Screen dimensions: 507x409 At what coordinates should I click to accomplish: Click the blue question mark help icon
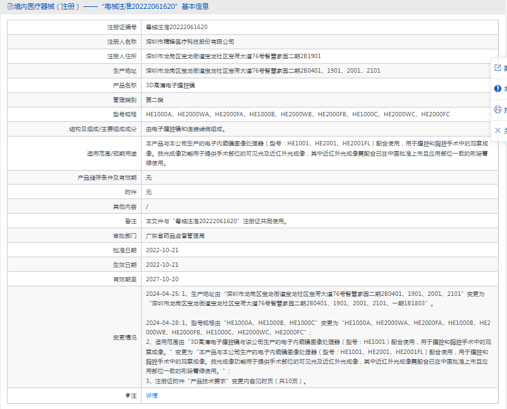(x=498, y=89)
